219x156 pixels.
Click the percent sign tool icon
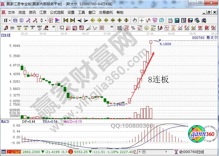click(x=133, y=28)
